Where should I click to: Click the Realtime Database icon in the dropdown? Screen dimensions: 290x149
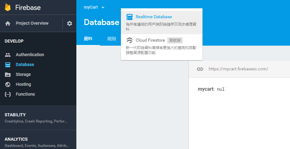[x=130, y=17]
